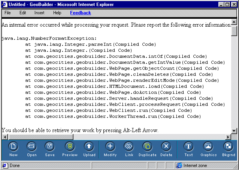The image size is (239, 170).
Task: Click the DocumentData.getIntValue stack trace line
Action: pyautogui.click(x=125, y=62)
